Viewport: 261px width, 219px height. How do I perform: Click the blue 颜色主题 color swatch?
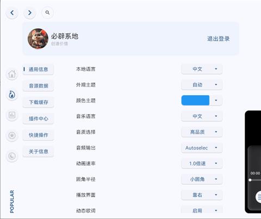click(195, 101)
